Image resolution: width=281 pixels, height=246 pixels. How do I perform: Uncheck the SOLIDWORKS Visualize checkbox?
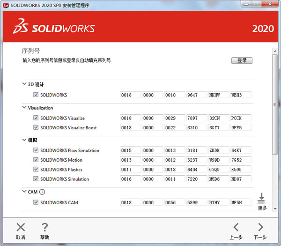[36, 118]
